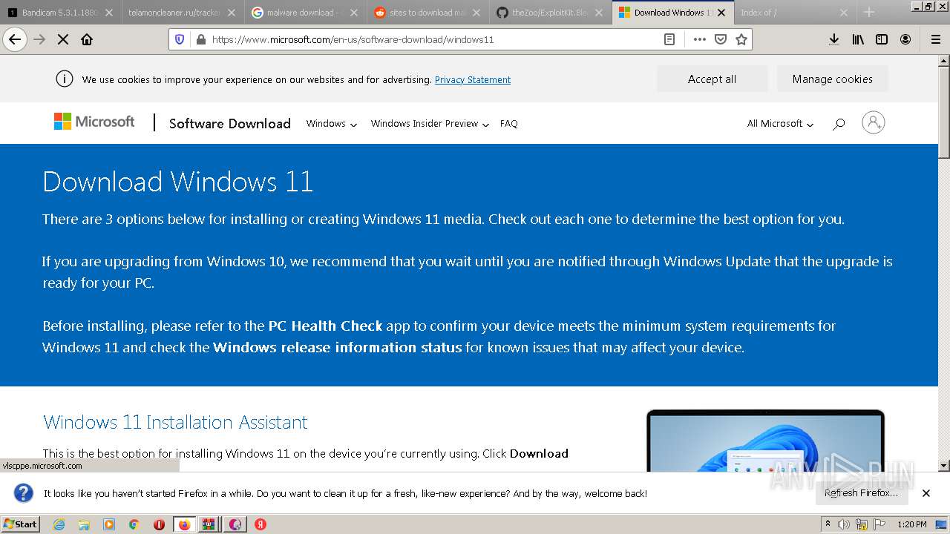This screenshot has width=950, height=534.
Task: Open the Software Download link
Action: click(x=229, y=124)
